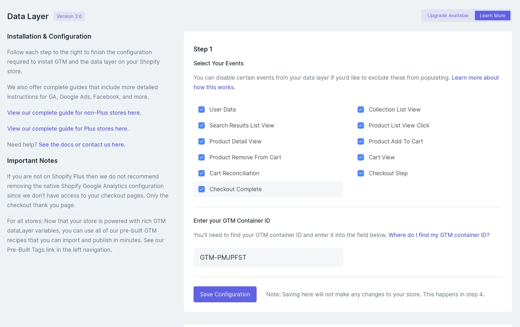Disable the Product Add To Cart event
The image size is (520, 327).
point(361,141)
